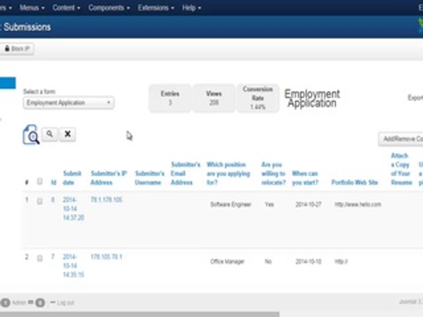Open submission dated 2014-10-14 14:37:20
The image size is (423, 317).
[74, 209]
